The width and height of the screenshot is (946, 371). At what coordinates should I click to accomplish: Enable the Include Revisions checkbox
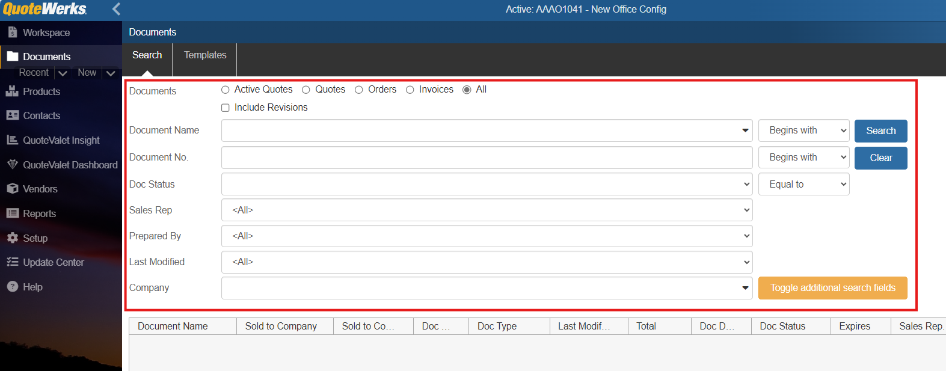click(x=226, y=108)
